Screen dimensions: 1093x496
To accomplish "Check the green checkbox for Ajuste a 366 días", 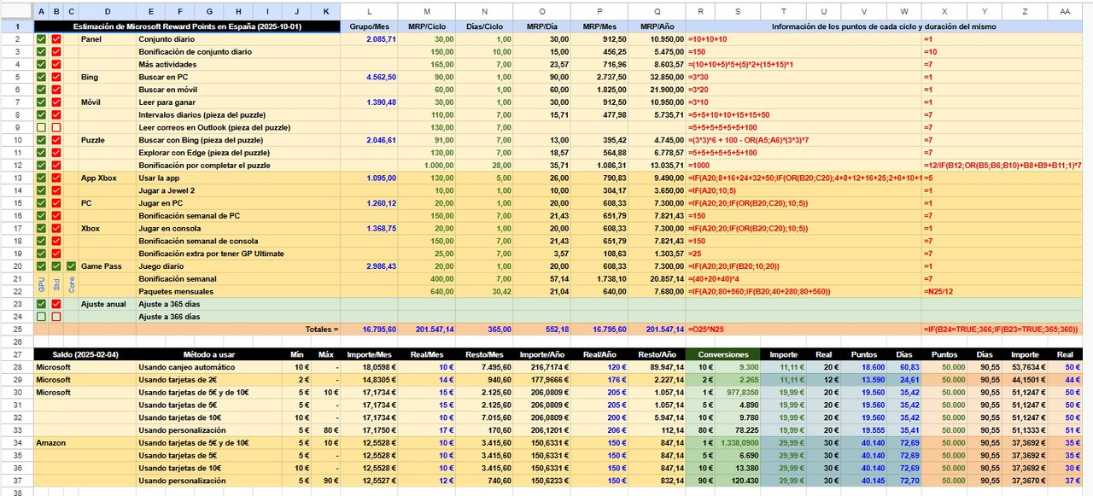I will (41, 317).
